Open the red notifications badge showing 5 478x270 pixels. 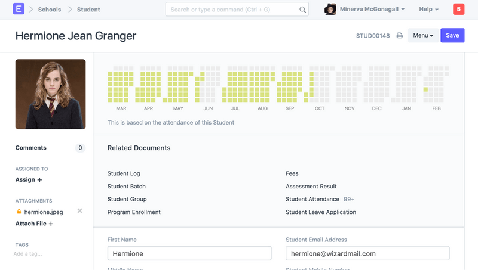458,10
